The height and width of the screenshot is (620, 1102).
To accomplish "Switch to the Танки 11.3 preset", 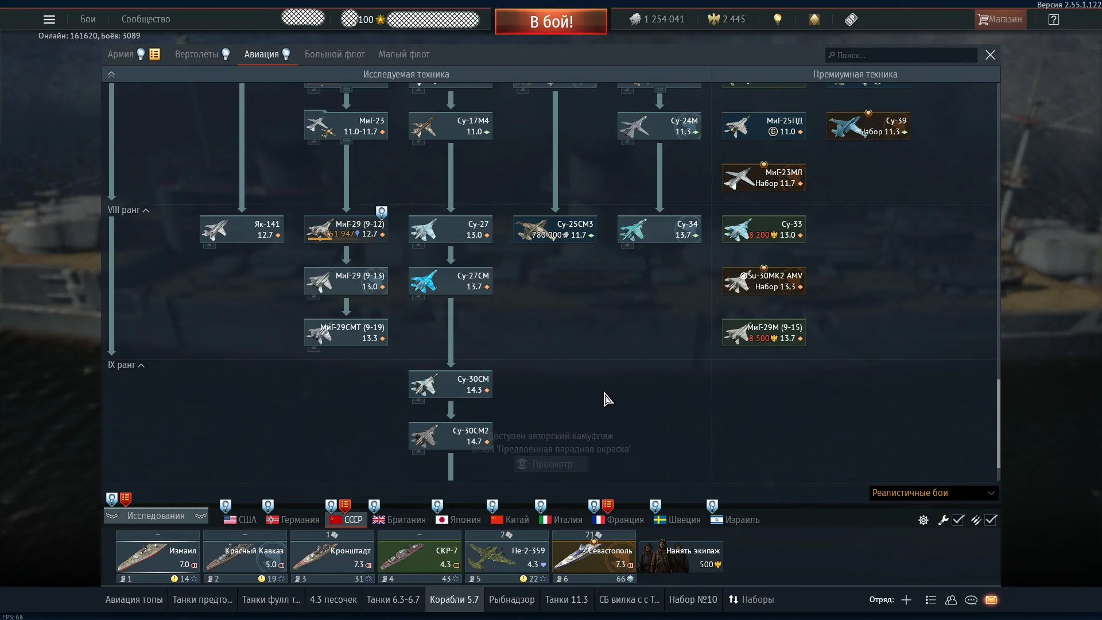I will tap(566, 599).
